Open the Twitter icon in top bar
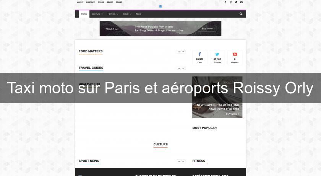 click(236, 2)
